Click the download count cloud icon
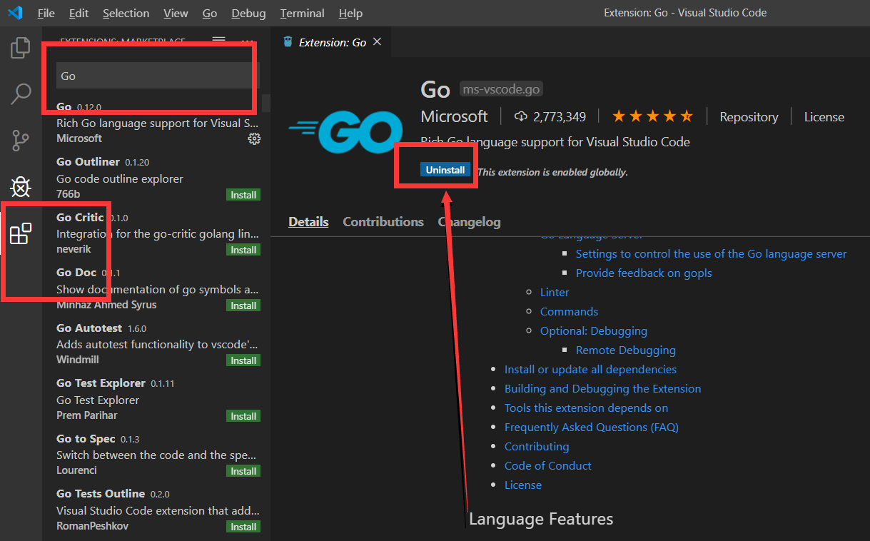The width and height of the screenshot is (870, 541). pyautogui.click(x=520, y=116)
